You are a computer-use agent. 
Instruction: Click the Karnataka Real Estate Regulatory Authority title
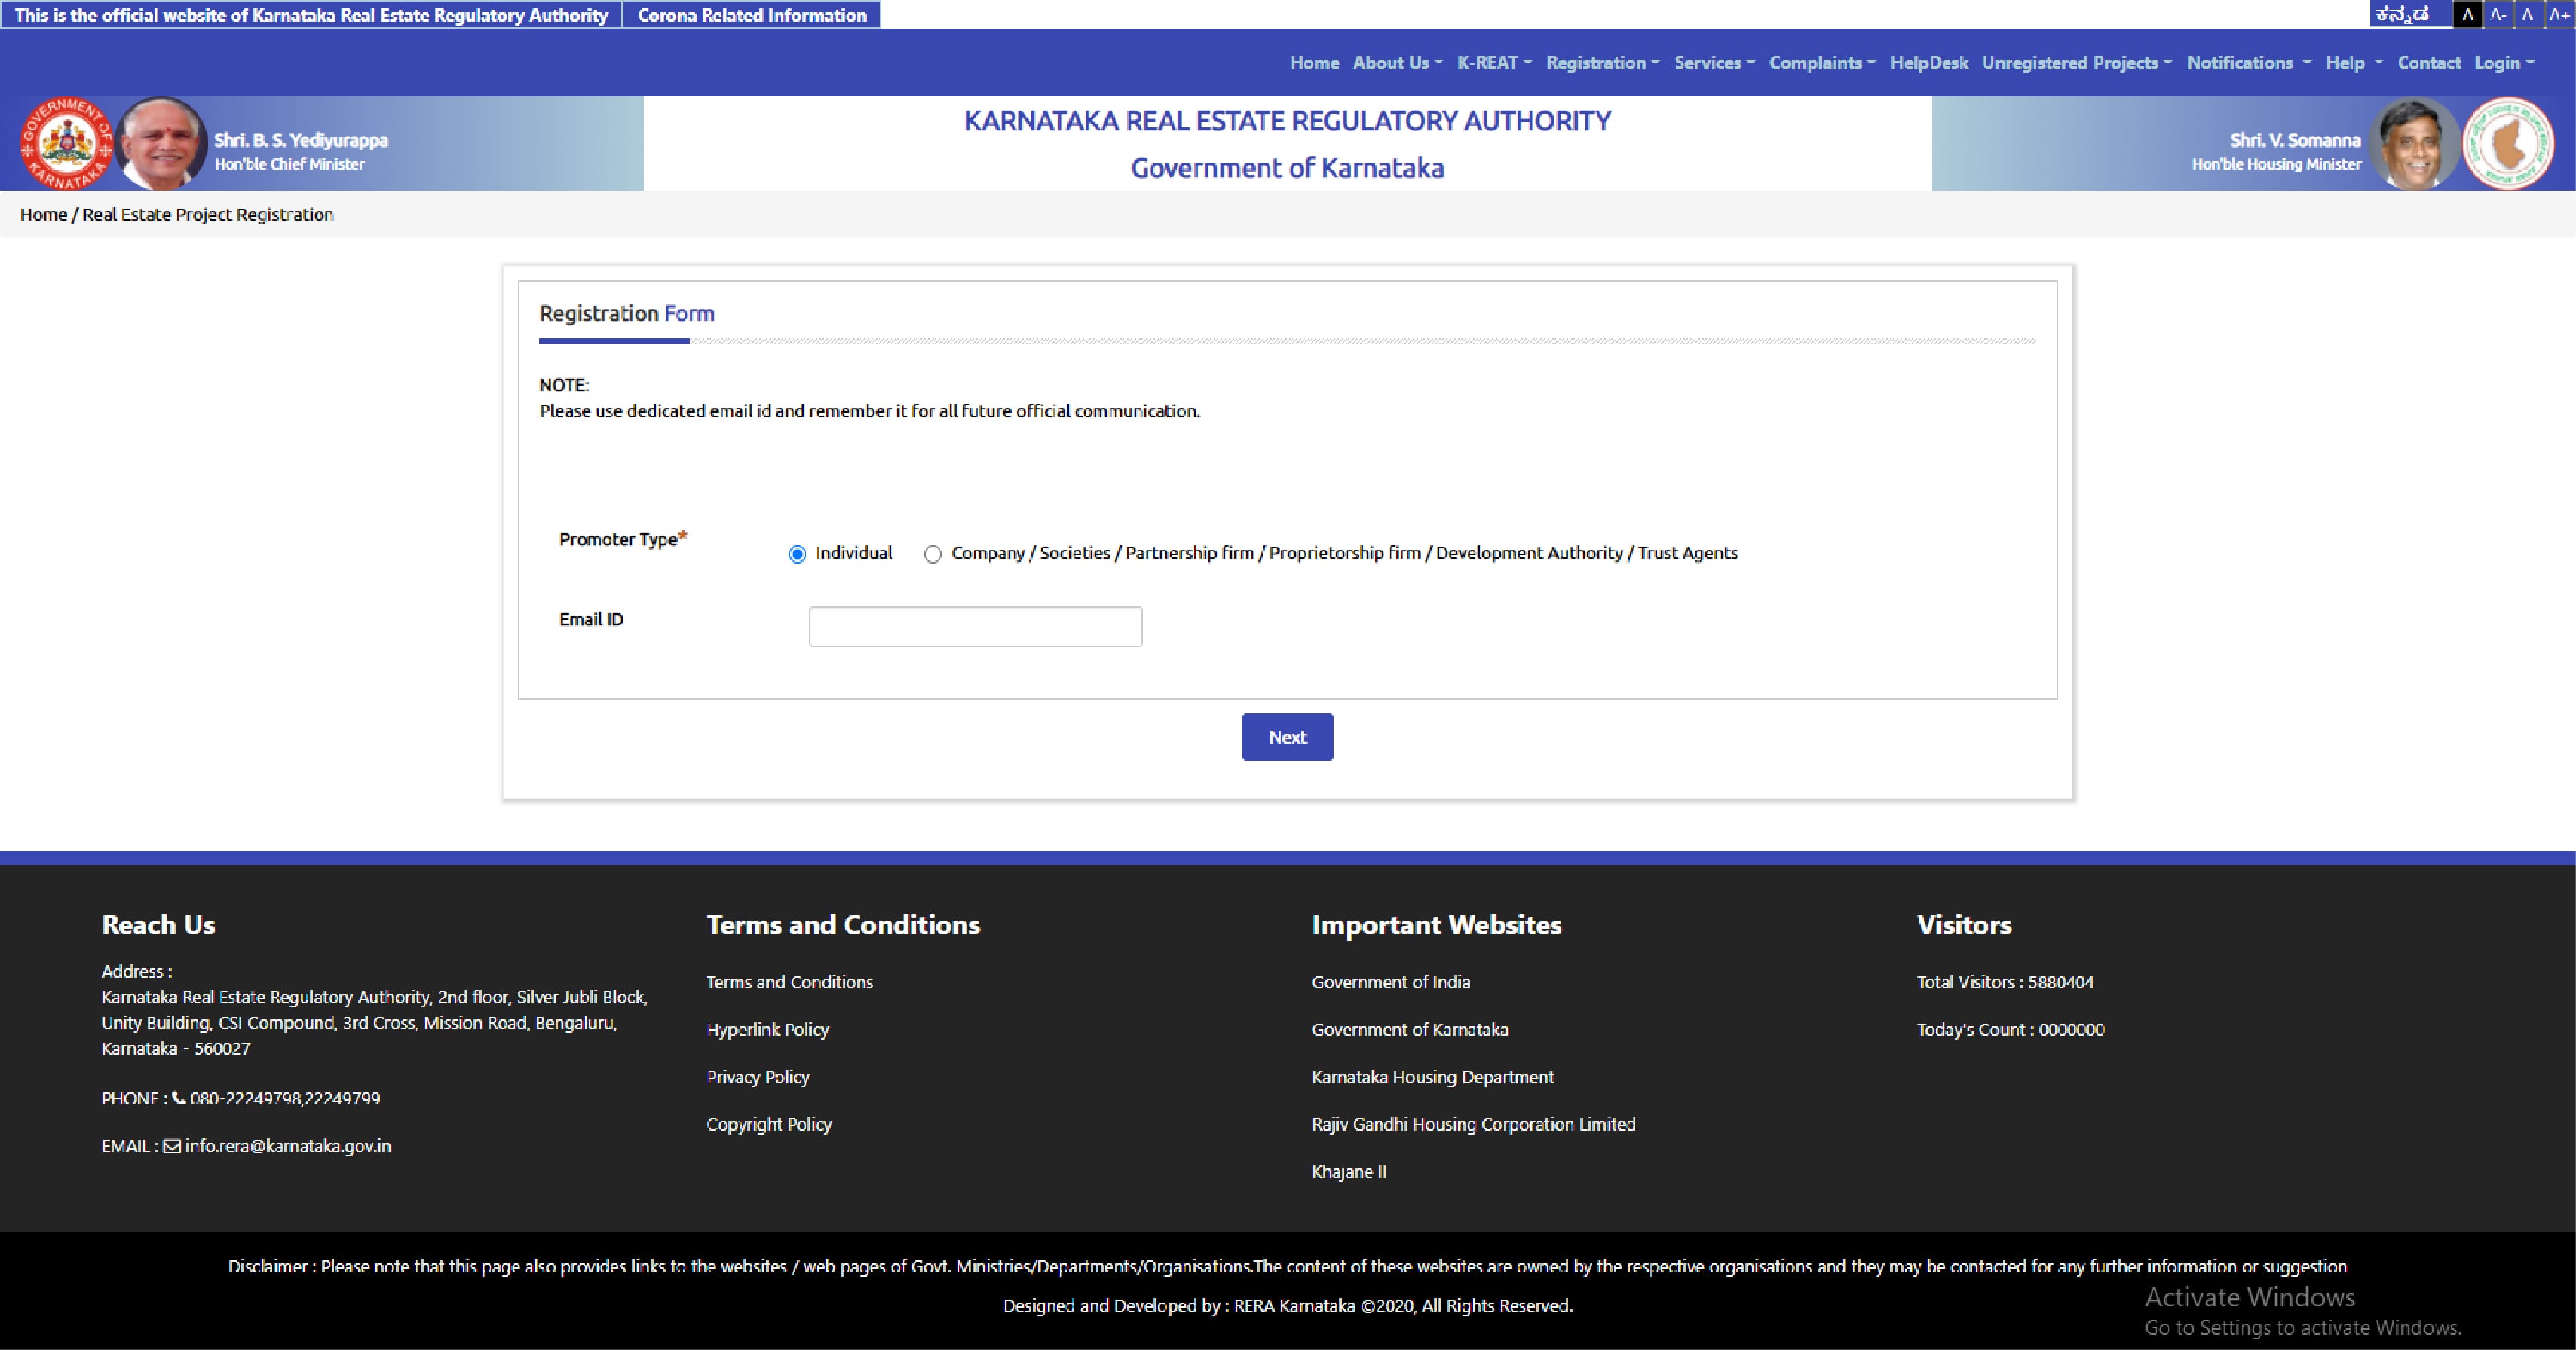1287,121
